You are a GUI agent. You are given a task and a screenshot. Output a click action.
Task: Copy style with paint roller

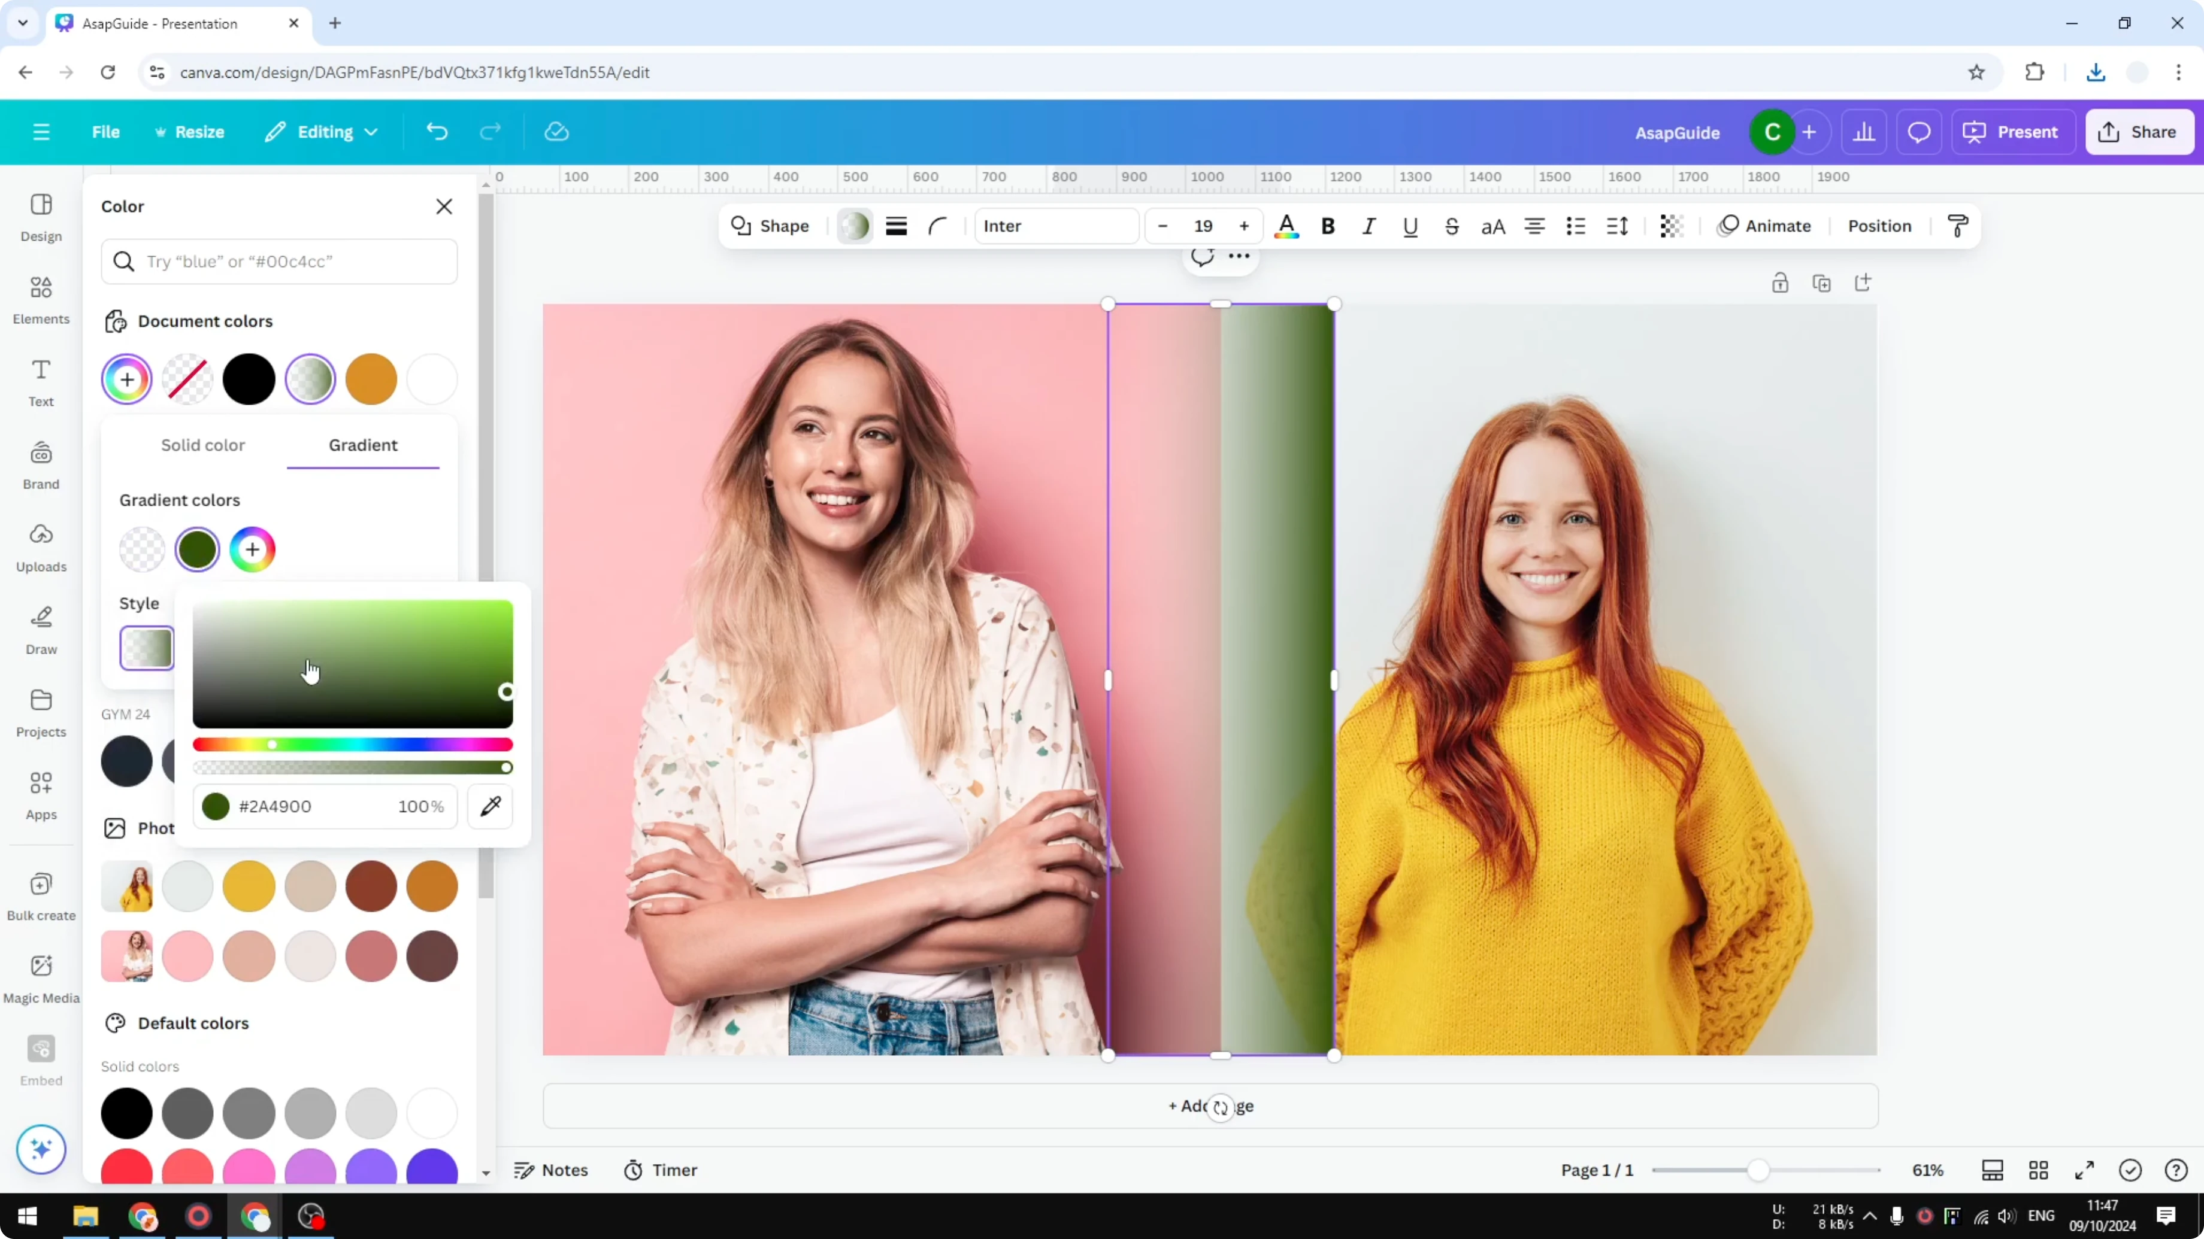(1958, 226)
